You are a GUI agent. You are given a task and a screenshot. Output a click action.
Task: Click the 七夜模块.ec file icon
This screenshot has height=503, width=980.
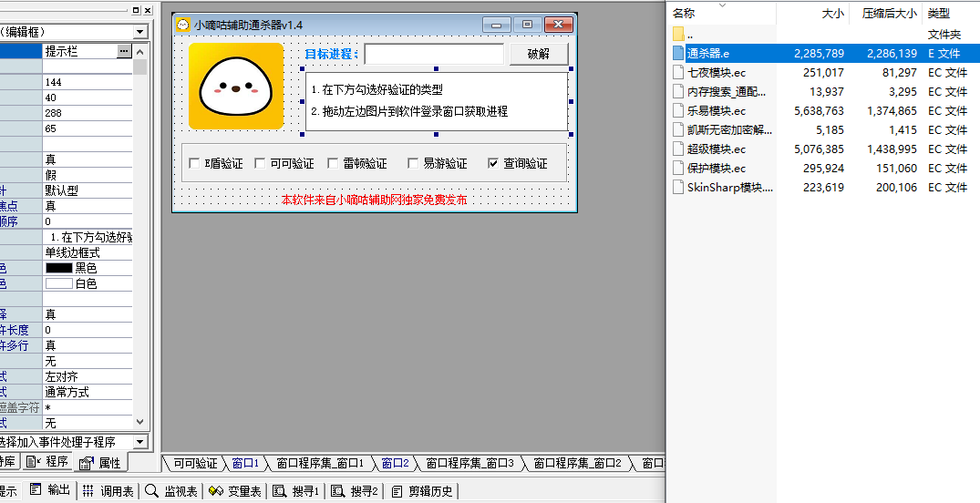[x=677, y=72]
